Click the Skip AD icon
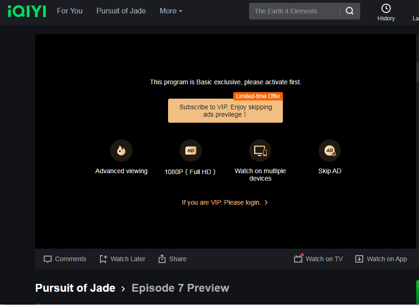 (330, 150)
